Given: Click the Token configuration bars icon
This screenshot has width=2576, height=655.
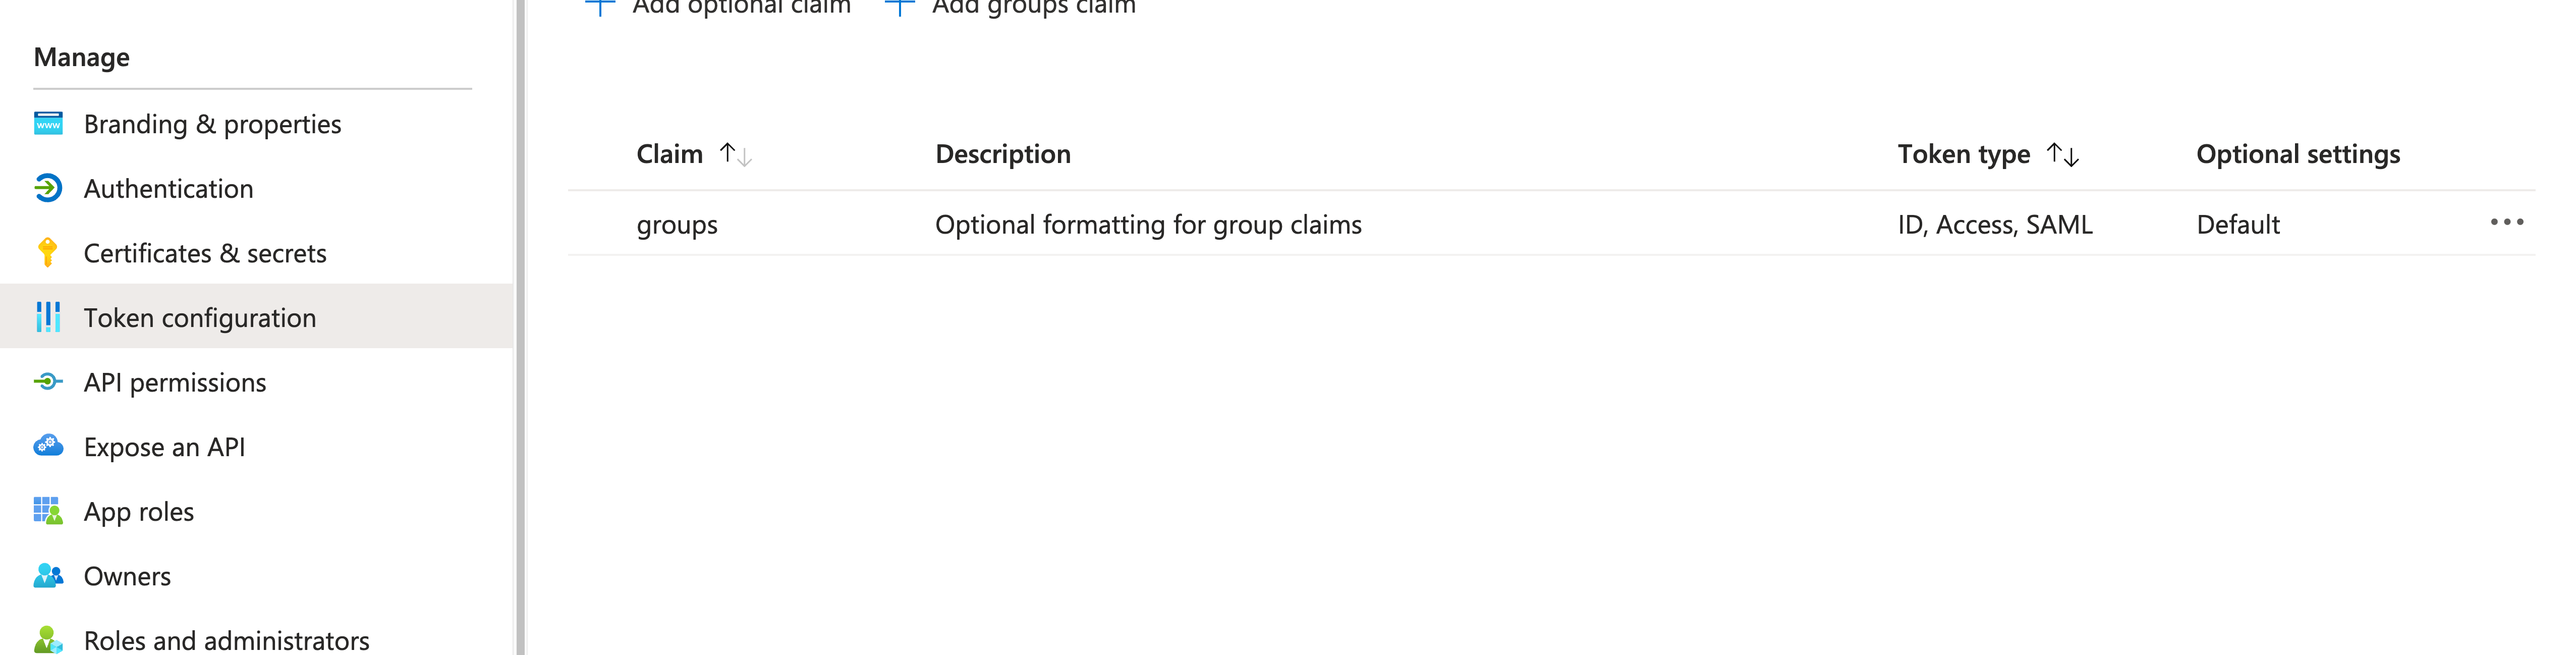Looking at the screenshot, I should pos(48,317).
